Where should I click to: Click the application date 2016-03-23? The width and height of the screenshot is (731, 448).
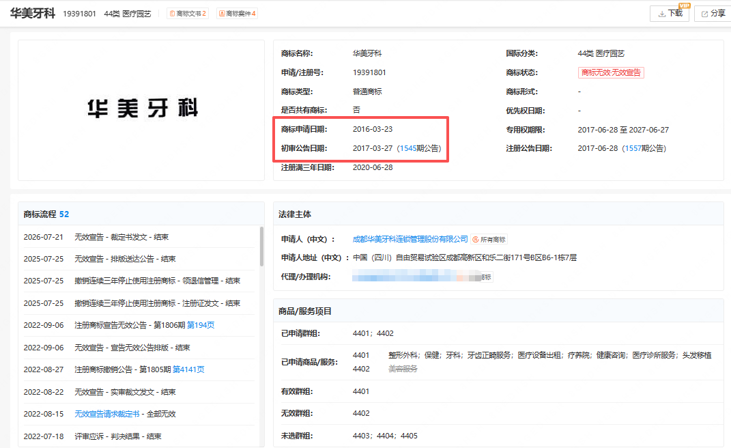tap(373, 129)
